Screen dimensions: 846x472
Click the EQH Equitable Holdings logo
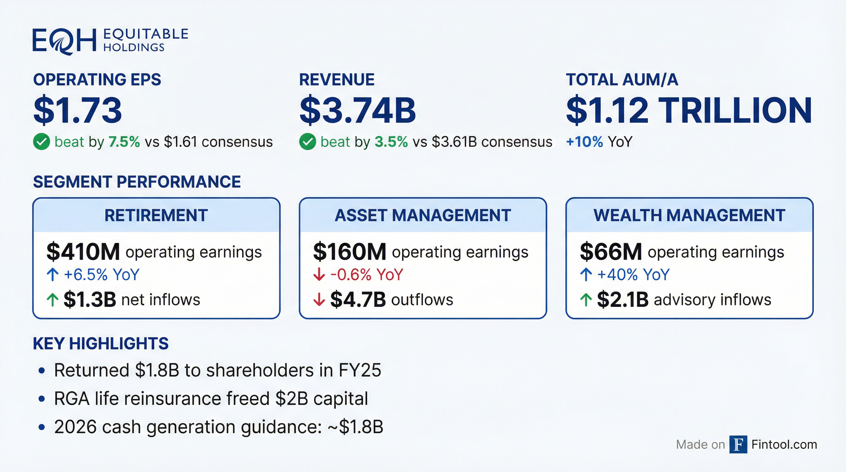pos(110,41)
